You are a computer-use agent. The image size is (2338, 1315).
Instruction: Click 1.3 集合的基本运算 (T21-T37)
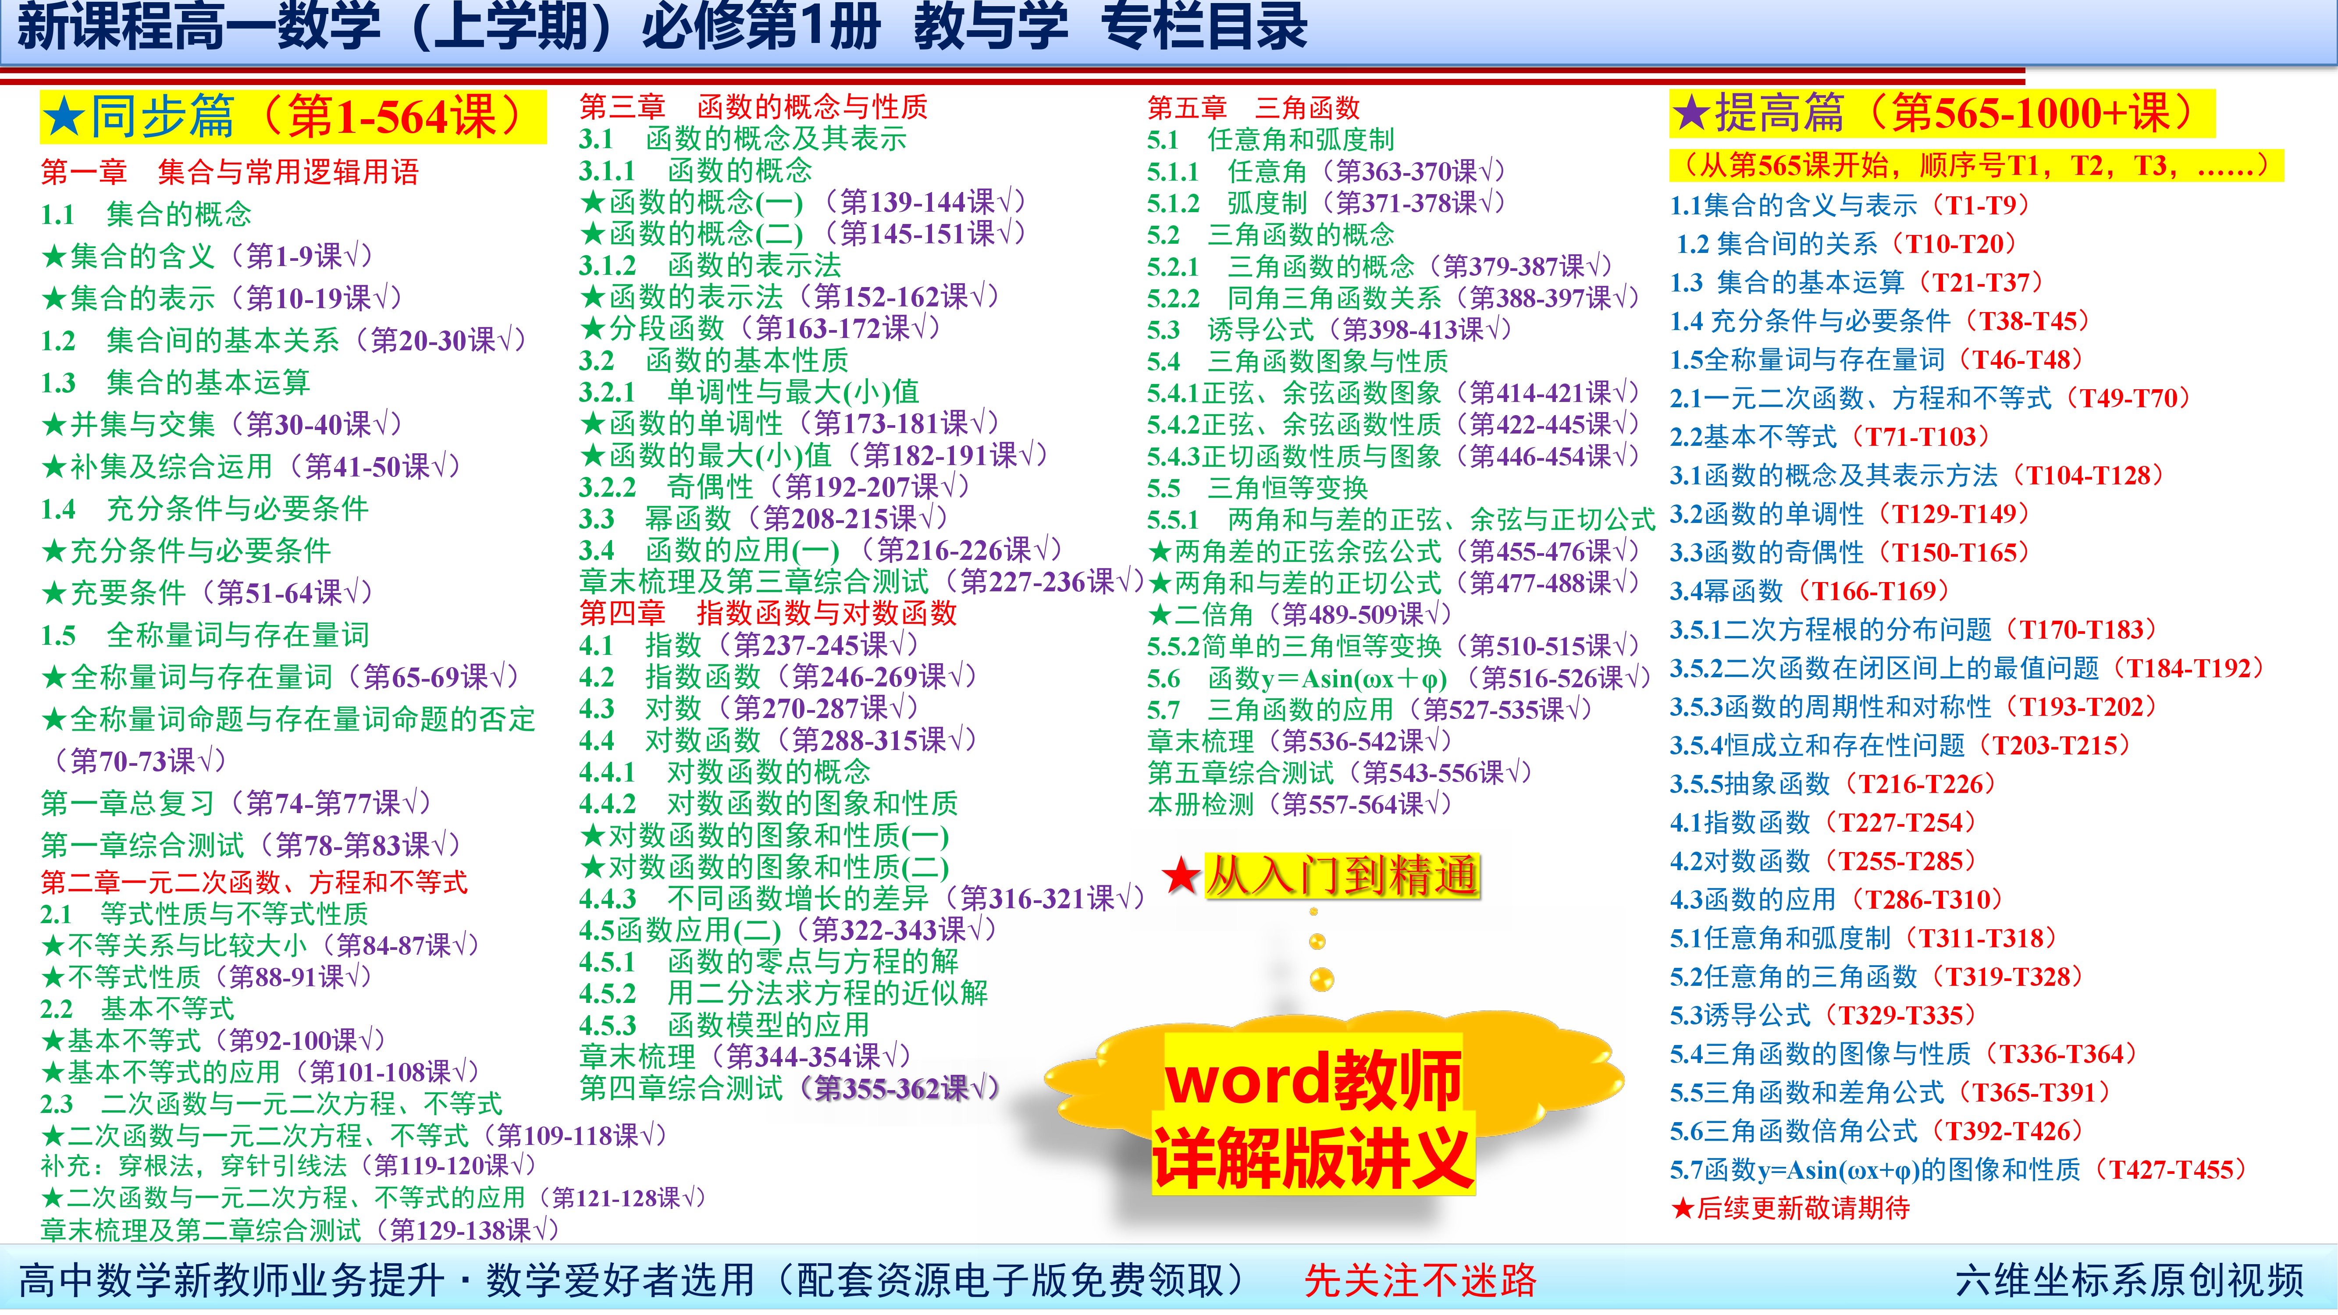point(1858,282)
